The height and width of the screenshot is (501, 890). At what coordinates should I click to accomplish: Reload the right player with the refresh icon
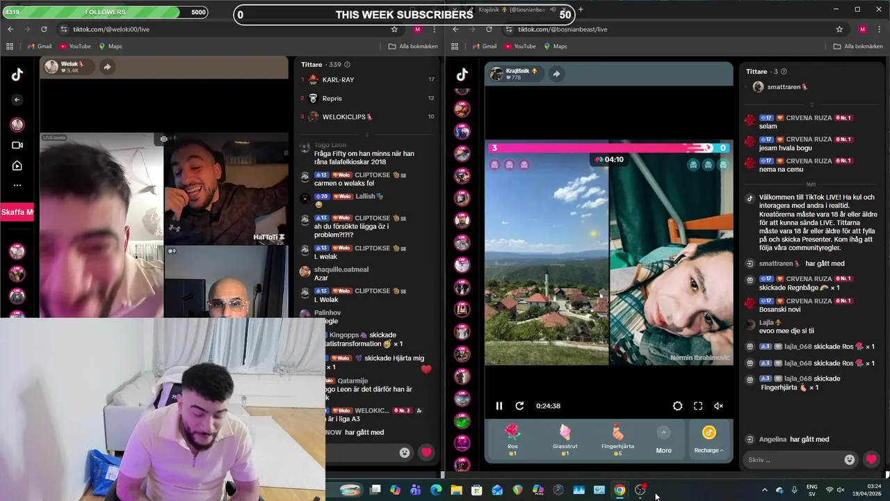pyautogui.click(x=519, y=406)
